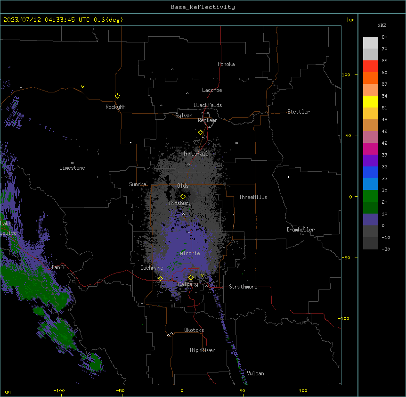Select the HighRiver label
406x397 pixels.
(203, 350)
